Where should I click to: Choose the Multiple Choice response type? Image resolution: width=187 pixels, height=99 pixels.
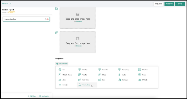65,75
